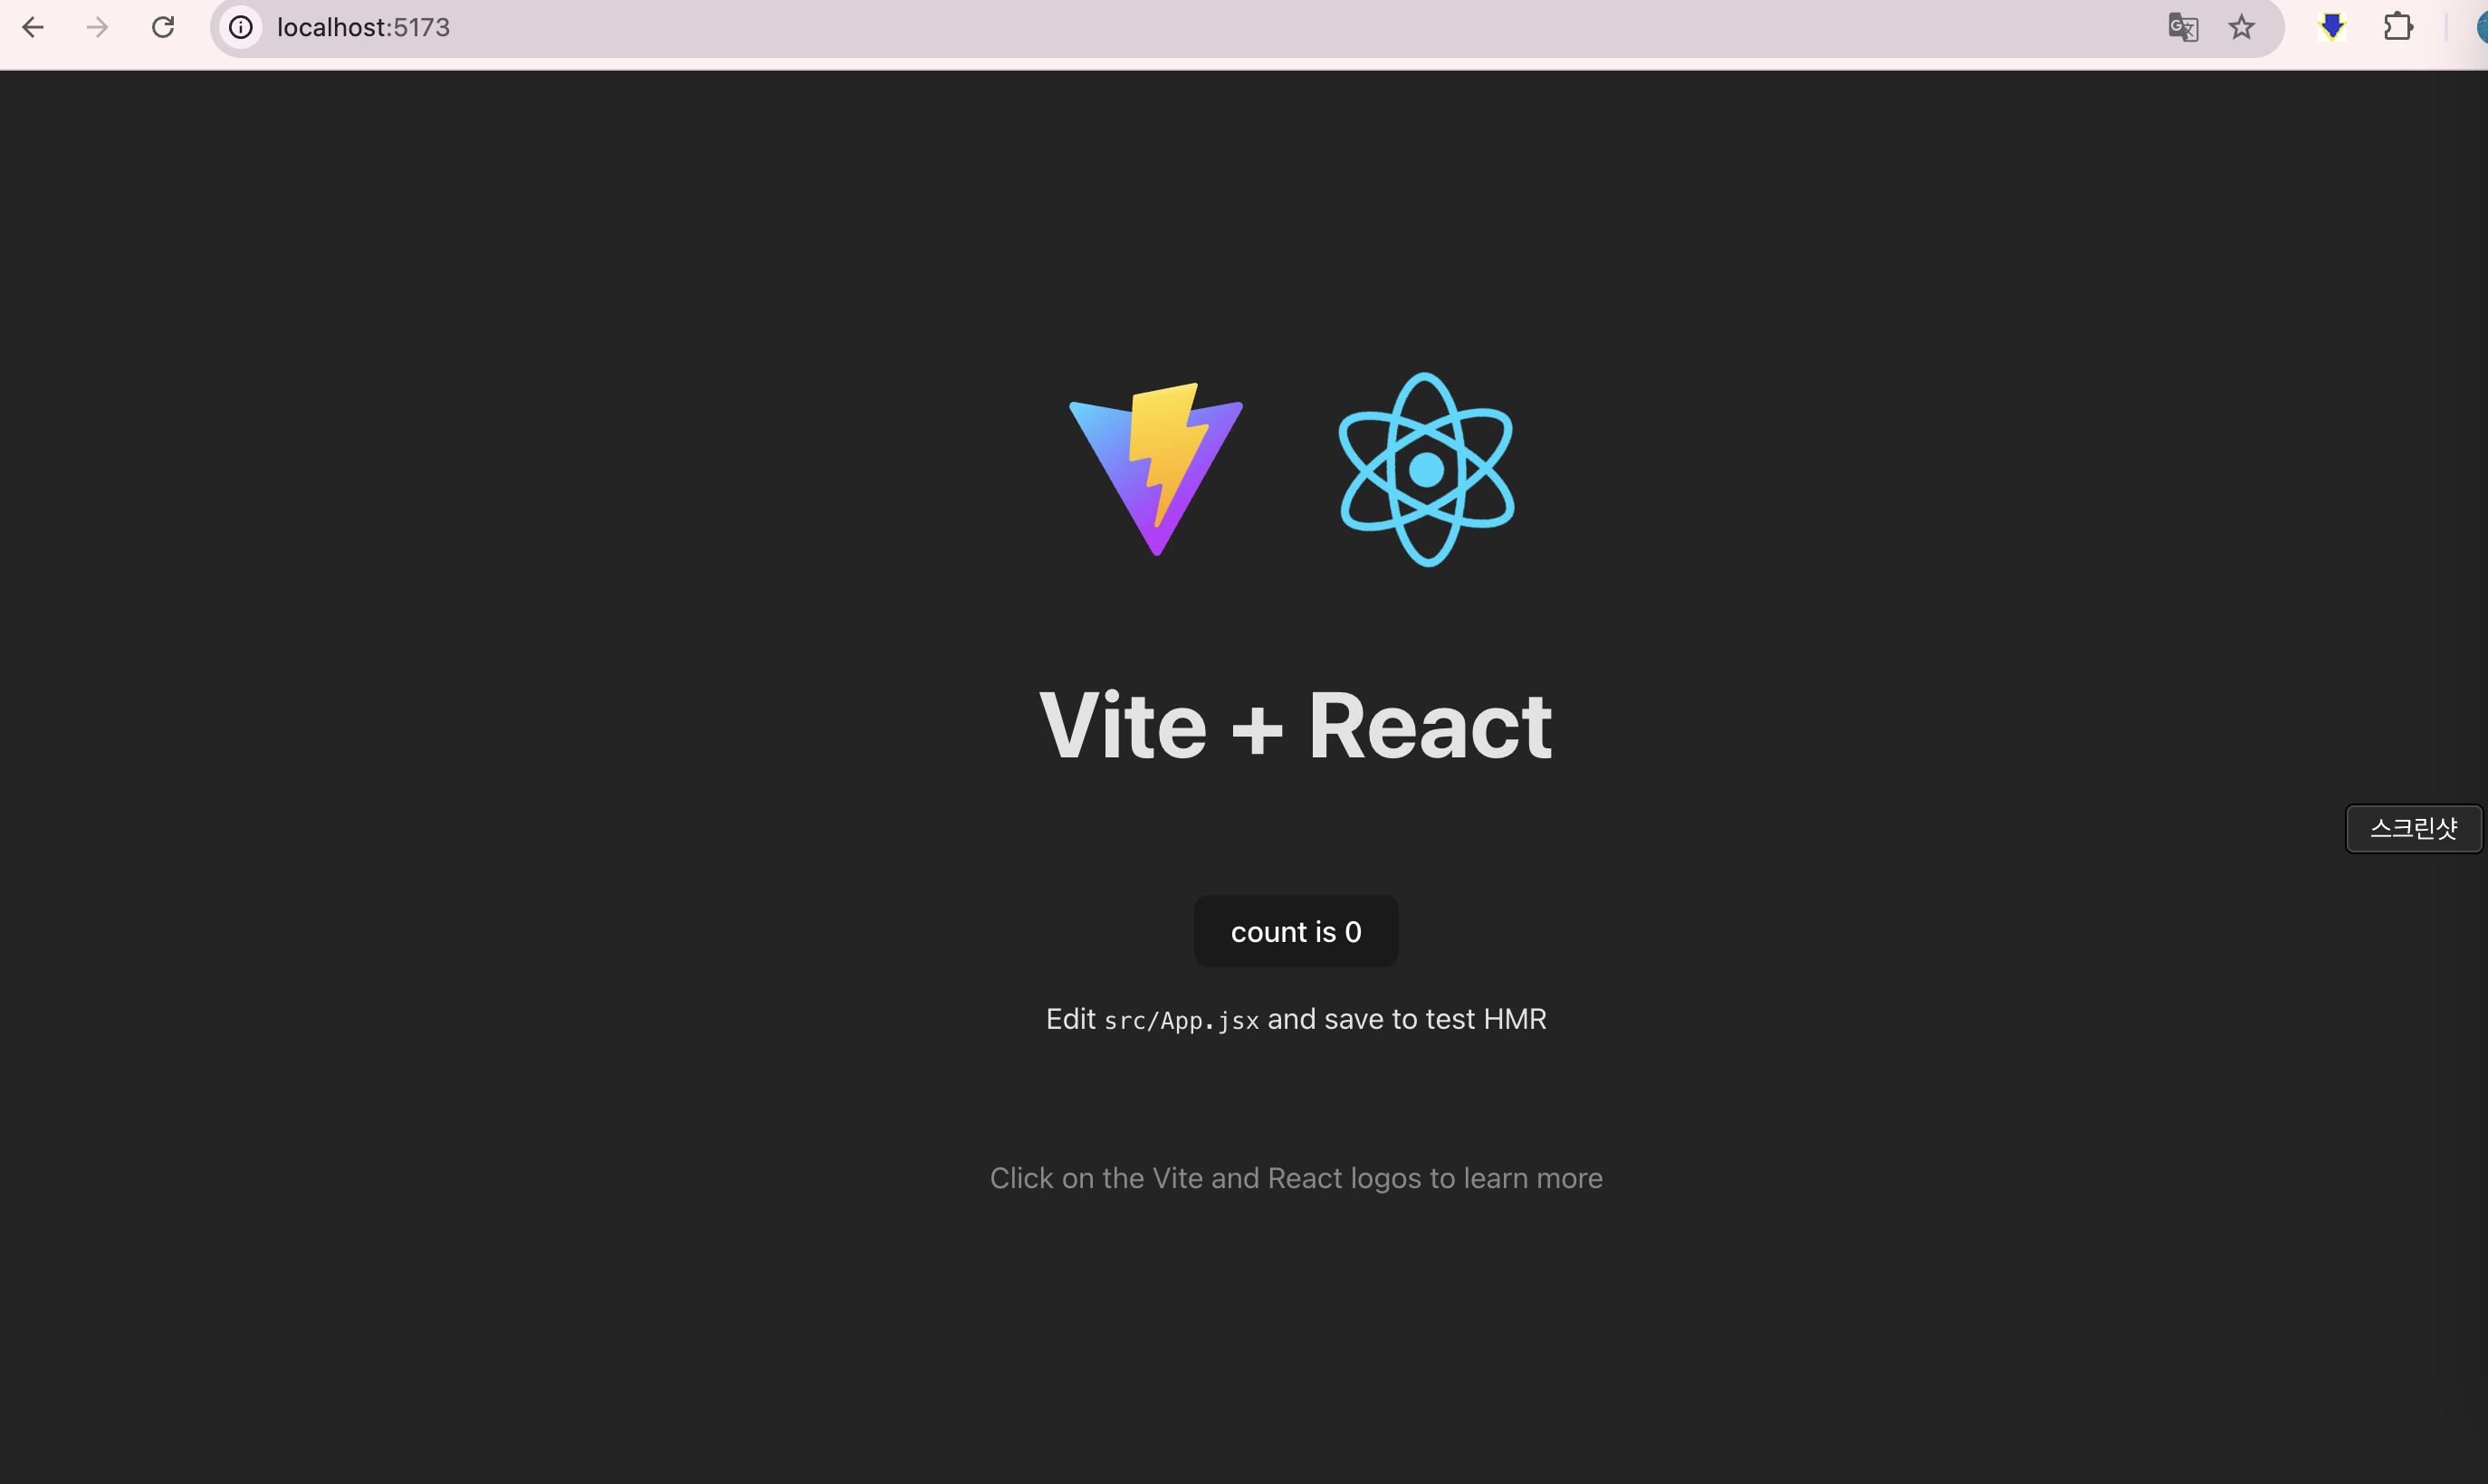Reload the localhost page
2488x1484 pixels.
163,27
